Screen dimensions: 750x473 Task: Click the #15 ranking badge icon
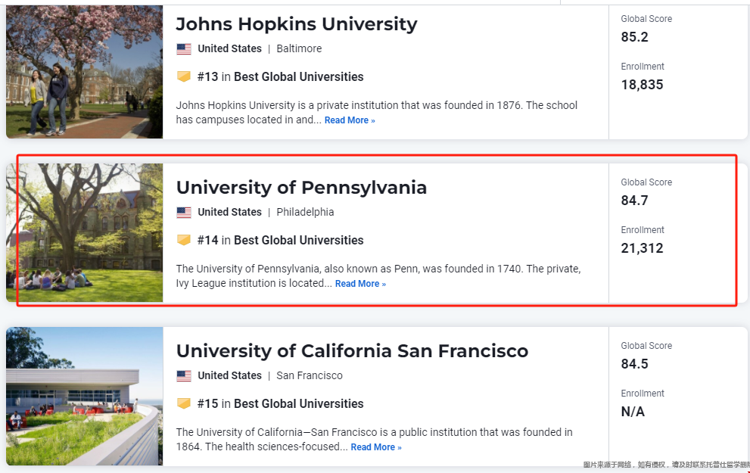pos(184,403)
